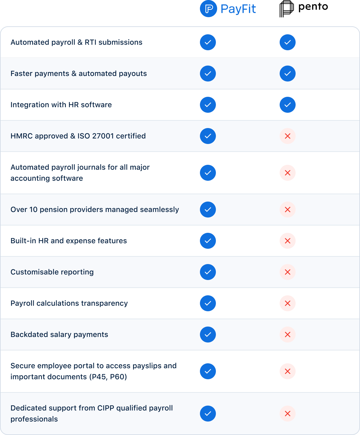Click Pento checkmark for Integration with HR software
Viewport: 360px width, 435px height.
pyautogui.click(x=288, y=105)
